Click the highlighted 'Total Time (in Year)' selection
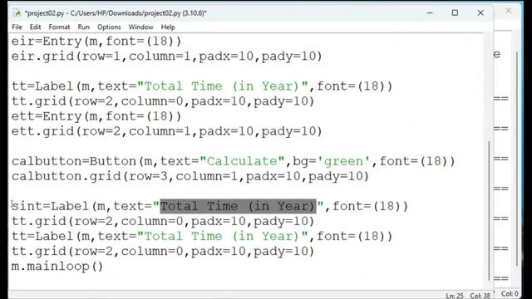This screenshot has width=532, height=299. click(238, 206)
